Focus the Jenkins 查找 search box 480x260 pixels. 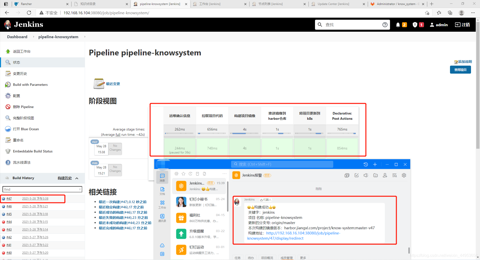(x=352, y=25)
